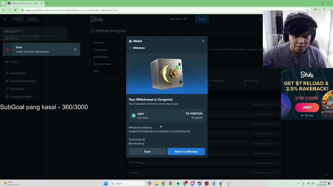Click the JABO code button in ad
Viewport: 333px width, 187px height.
tap(307, 107)
